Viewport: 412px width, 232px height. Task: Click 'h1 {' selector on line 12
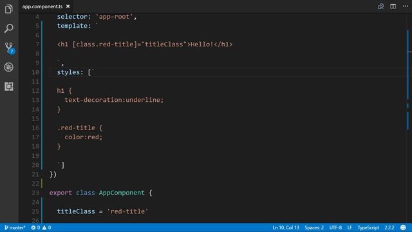point(64,91)
